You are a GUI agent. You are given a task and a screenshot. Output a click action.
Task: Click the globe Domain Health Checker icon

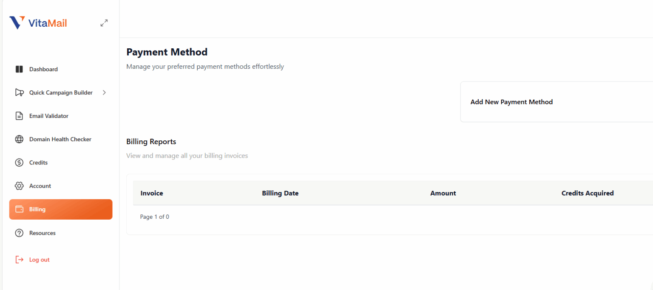pos(19,139)
